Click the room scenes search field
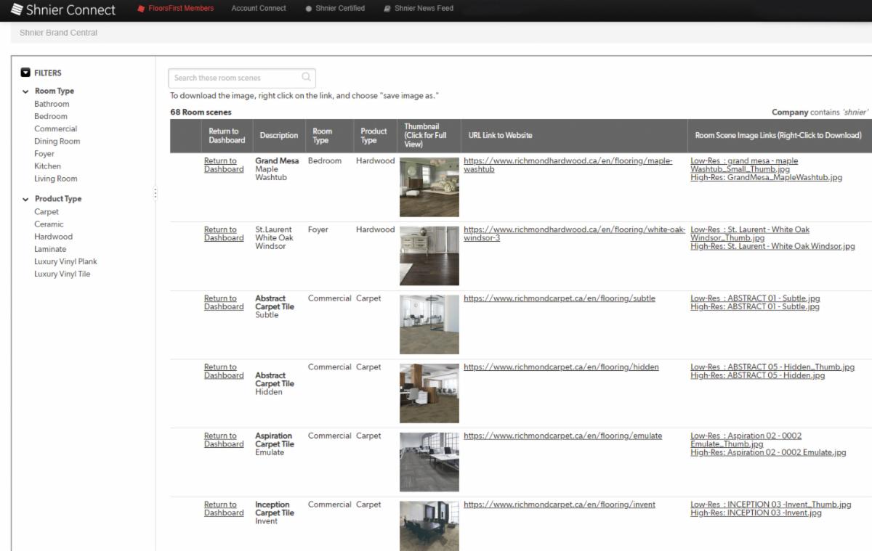The height and width of the screenshot is (551, 872). 233,78
